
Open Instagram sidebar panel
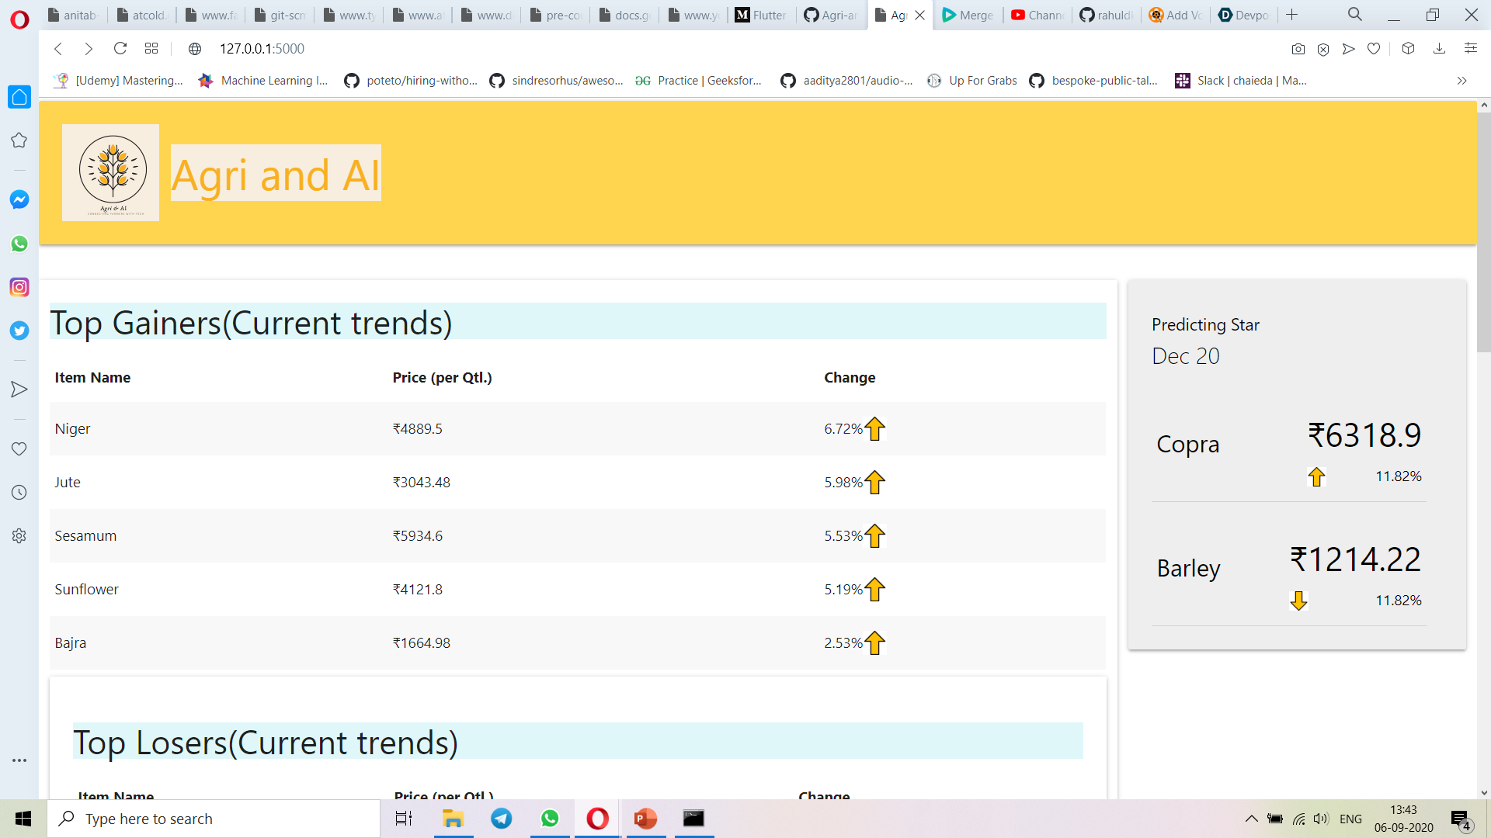coord(19,287)
